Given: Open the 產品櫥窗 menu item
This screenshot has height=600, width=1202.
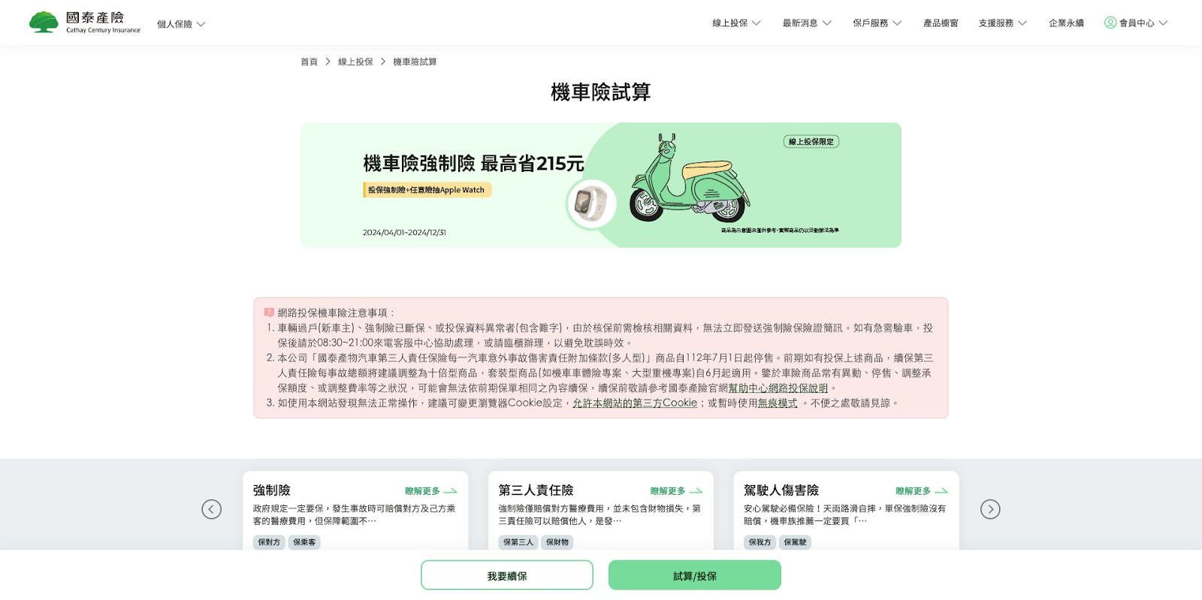Looking at the screenshot, I should [941, 23].
